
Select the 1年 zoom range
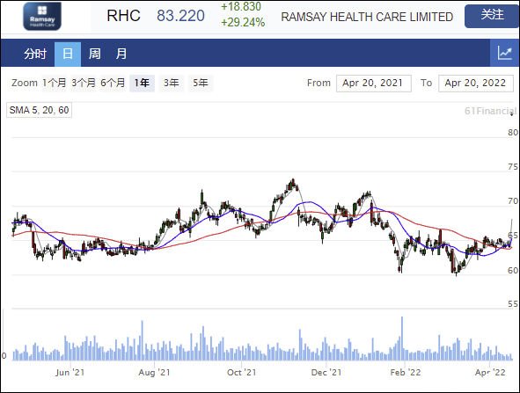[142, 83]
